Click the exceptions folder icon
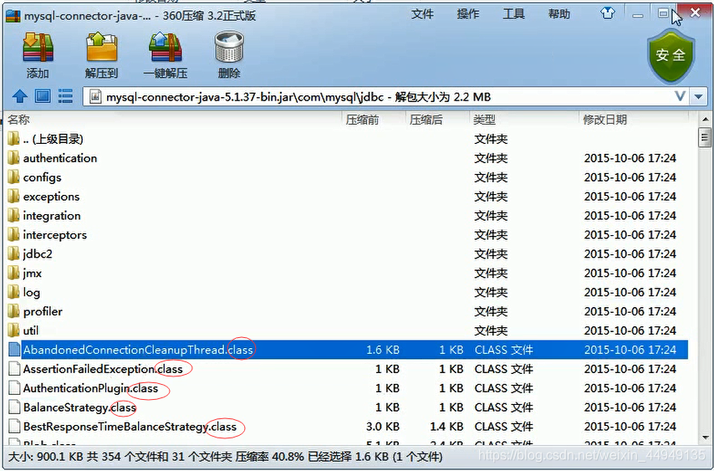This screenshot has height=471, width=714. tap(14, 197)
